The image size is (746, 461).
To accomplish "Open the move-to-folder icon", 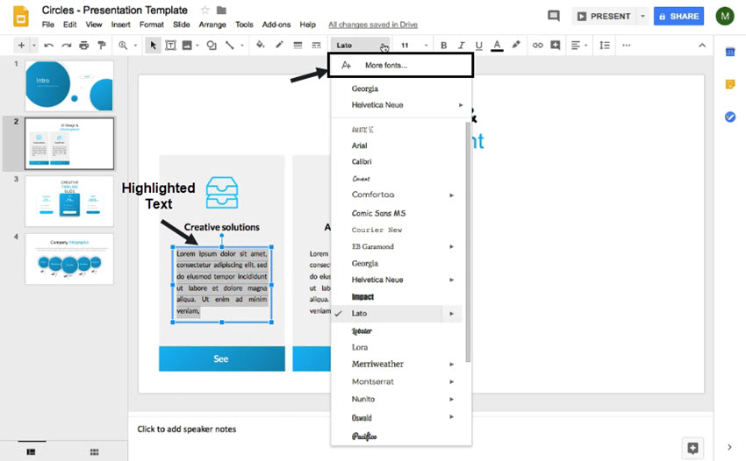I will [x=221, y=10].
